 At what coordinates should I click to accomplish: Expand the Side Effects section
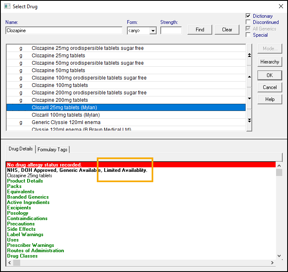21,229
